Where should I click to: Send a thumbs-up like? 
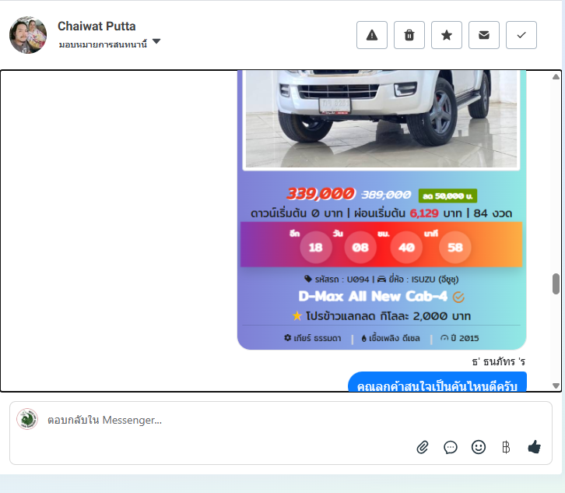click(x=534, y=447)
